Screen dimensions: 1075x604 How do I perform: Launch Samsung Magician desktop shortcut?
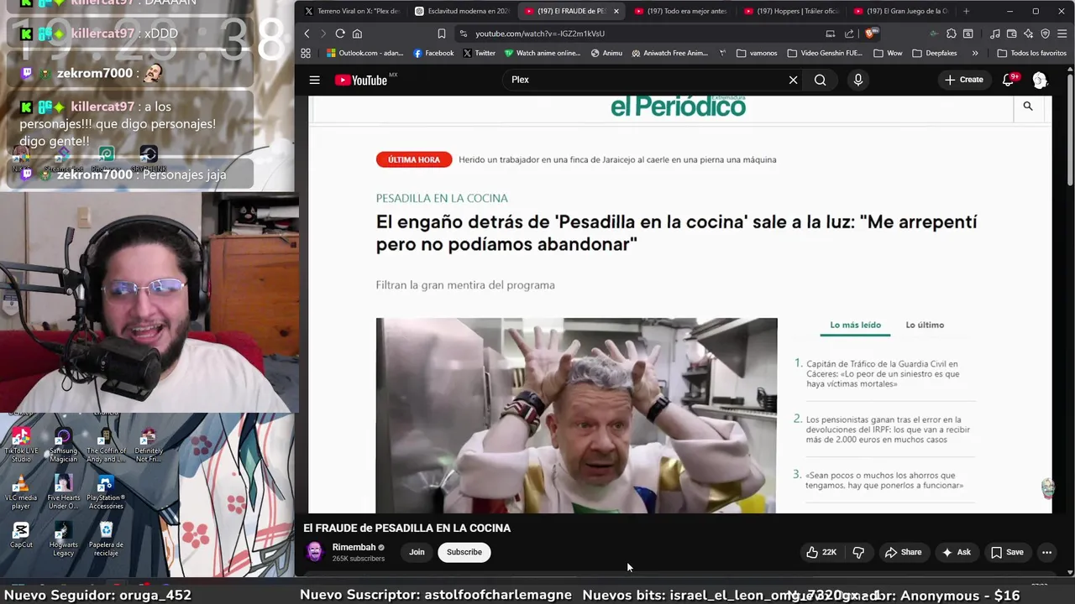click(63, 445)
